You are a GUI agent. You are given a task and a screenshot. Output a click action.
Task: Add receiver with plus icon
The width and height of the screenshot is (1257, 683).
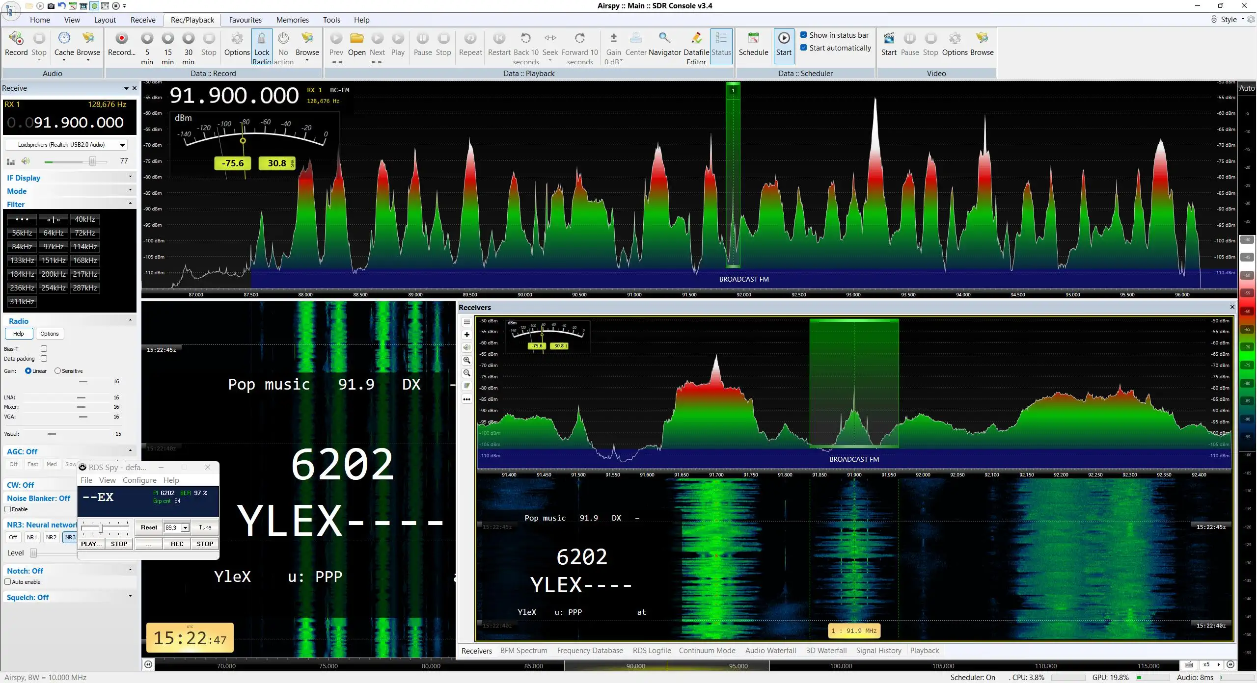[467, 335]
